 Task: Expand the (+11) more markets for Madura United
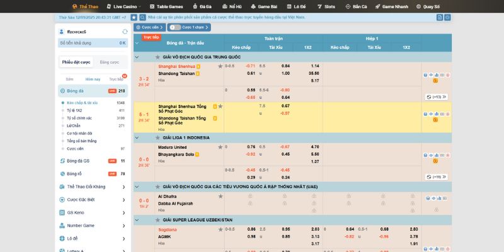(437, 177)
